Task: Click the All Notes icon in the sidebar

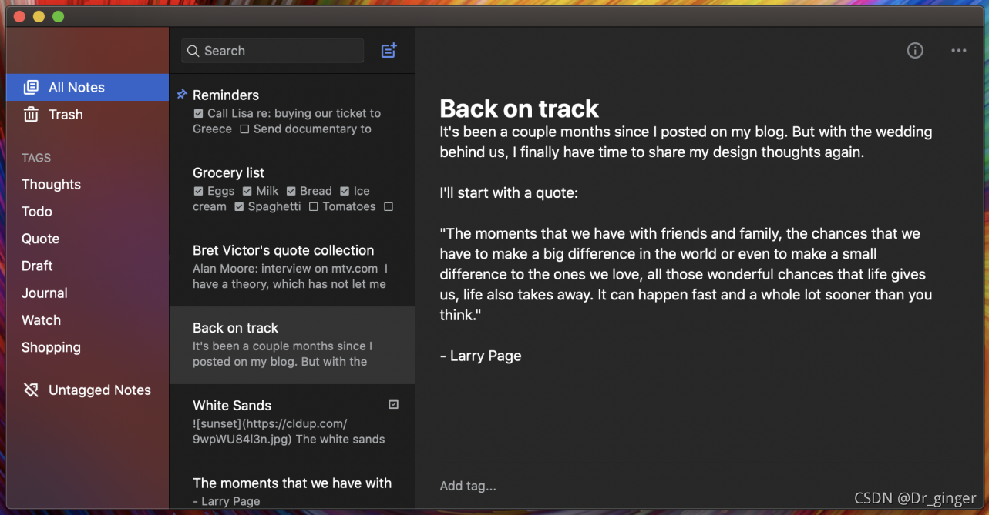Action: point(31,87)
